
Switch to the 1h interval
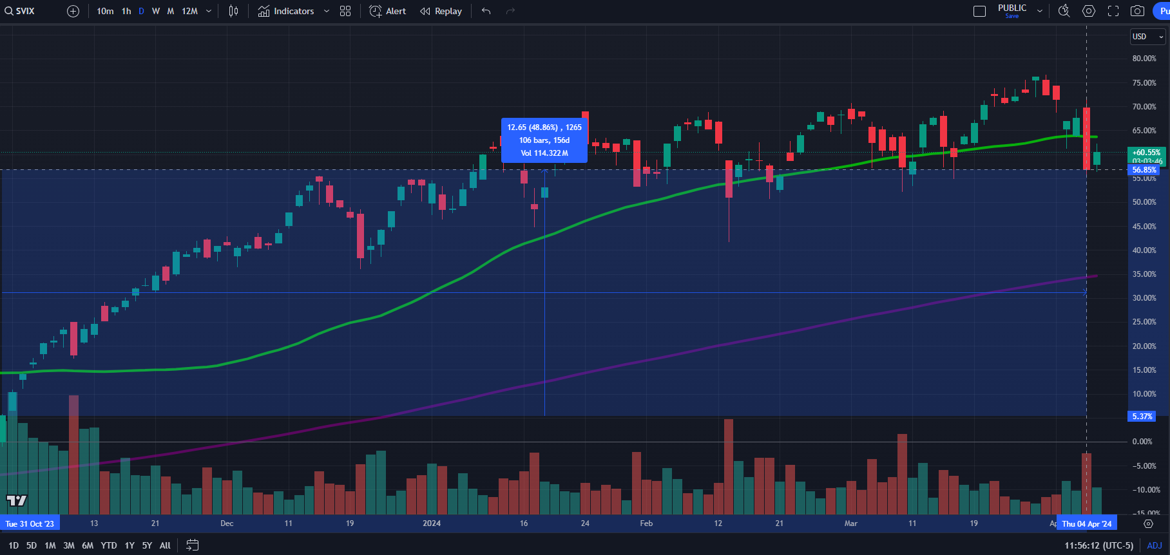pos(126,11)
